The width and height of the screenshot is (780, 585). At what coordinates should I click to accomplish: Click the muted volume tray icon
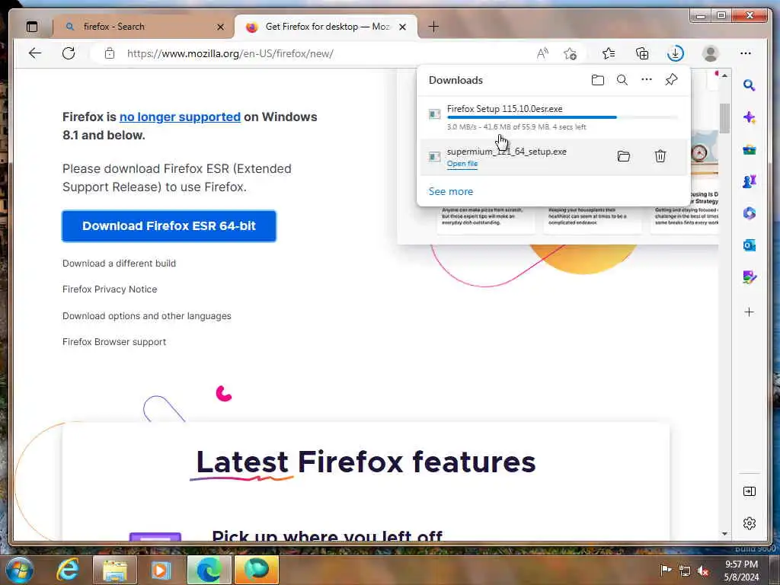coord(703,571)
